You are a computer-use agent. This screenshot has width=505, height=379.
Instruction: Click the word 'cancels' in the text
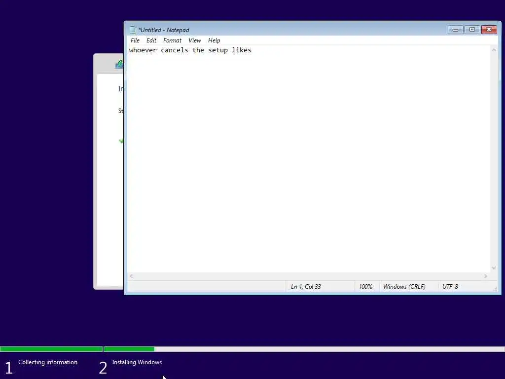(174, 50)
